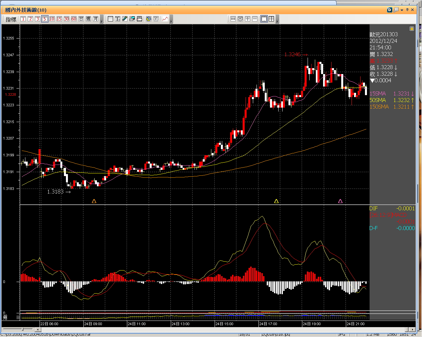The image size is (422, 337).
Task: Select the 3-minute timeframe button
Action: click(x=38, y=19)
